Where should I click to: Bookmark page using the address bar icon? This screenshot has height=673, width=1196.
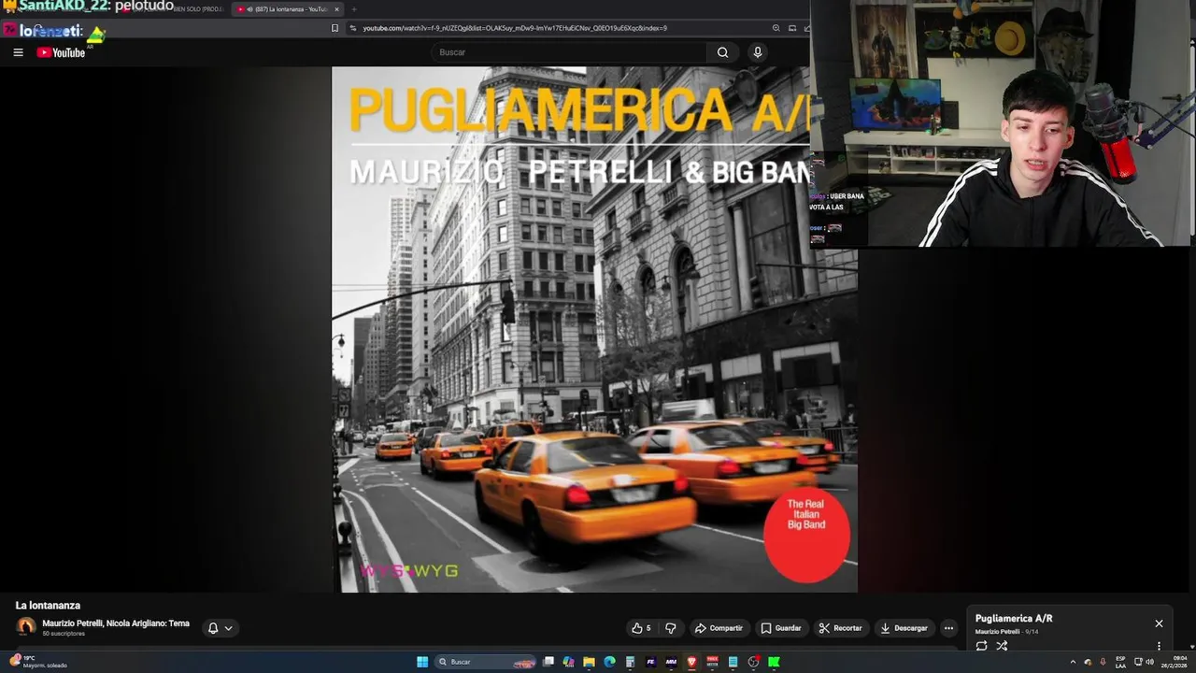click(335, 28)
